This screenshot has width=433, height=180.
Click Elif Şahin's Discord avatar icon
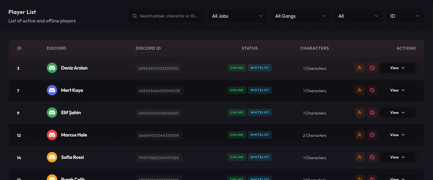click(x=52, y=113)
